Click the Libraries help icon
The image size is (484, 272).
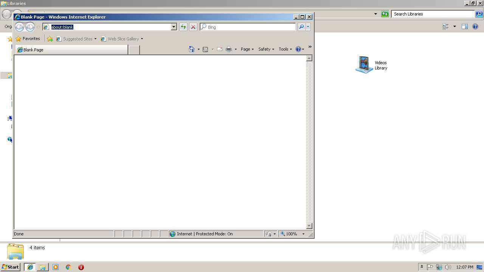click(x=475, y=26)
